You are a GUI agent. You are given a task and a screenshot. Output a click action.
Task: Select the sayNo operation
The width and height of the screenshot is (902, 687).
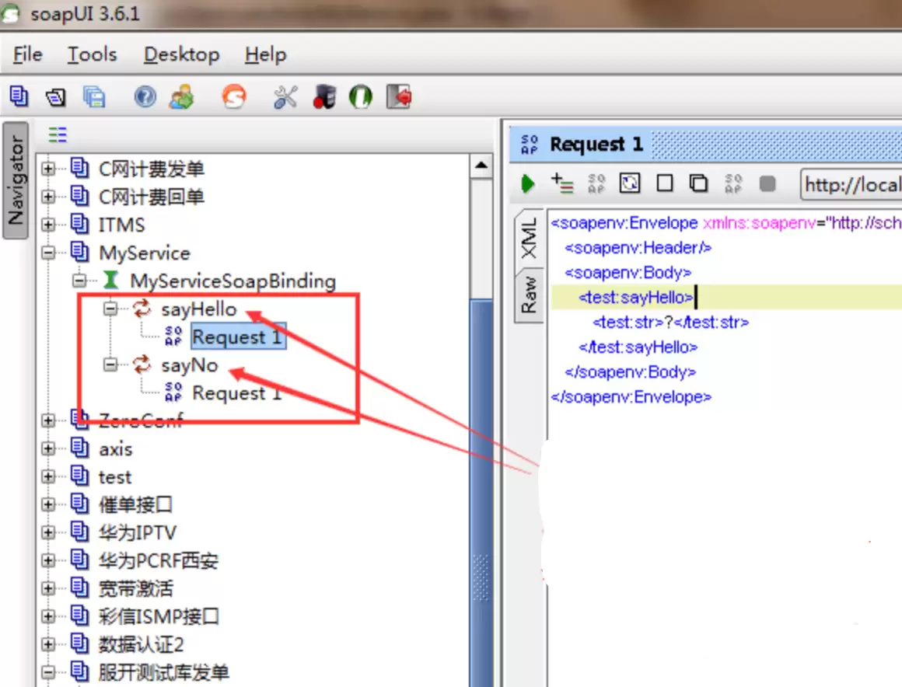tap(189, 365)
